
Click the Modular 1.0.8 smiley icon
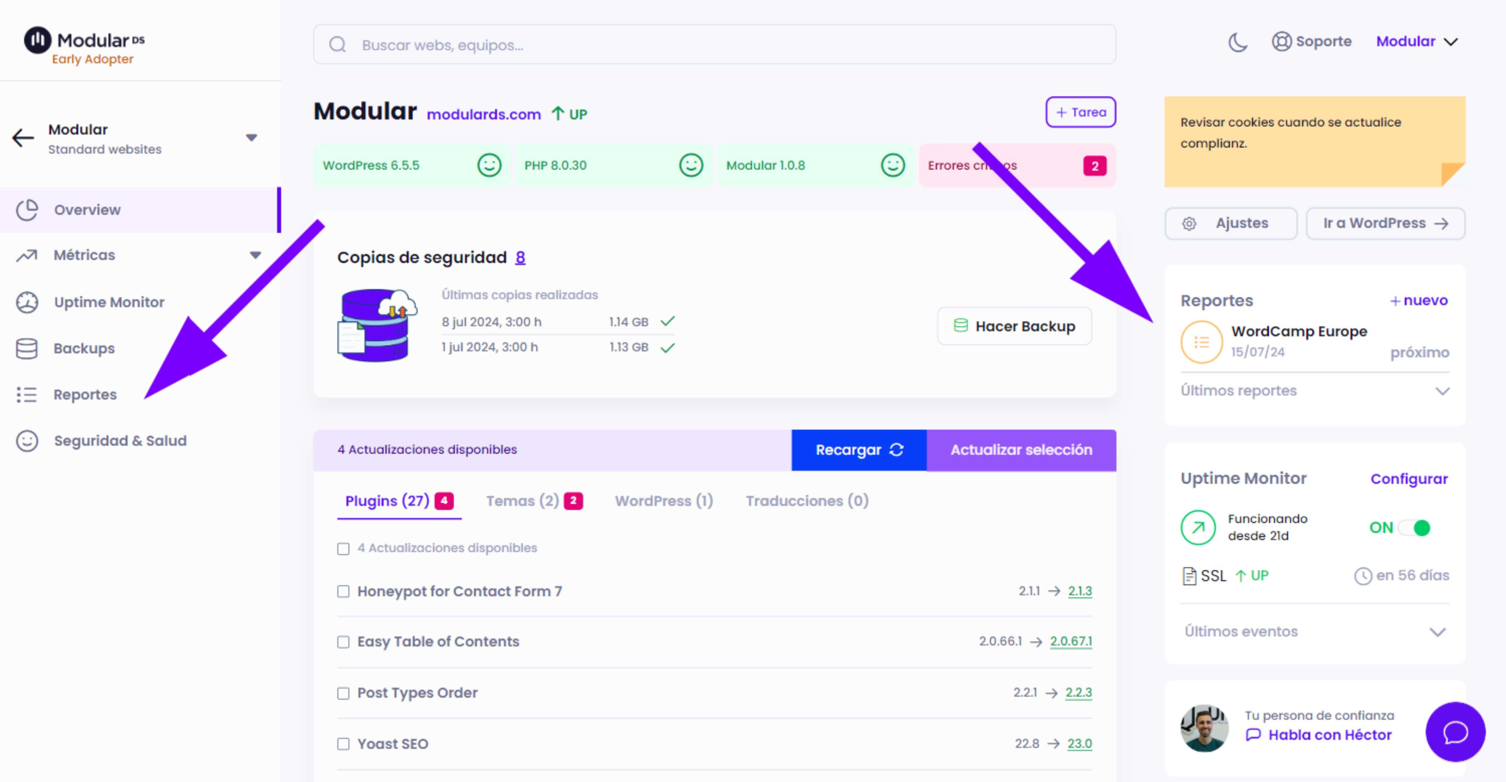[x=892, y=165]
